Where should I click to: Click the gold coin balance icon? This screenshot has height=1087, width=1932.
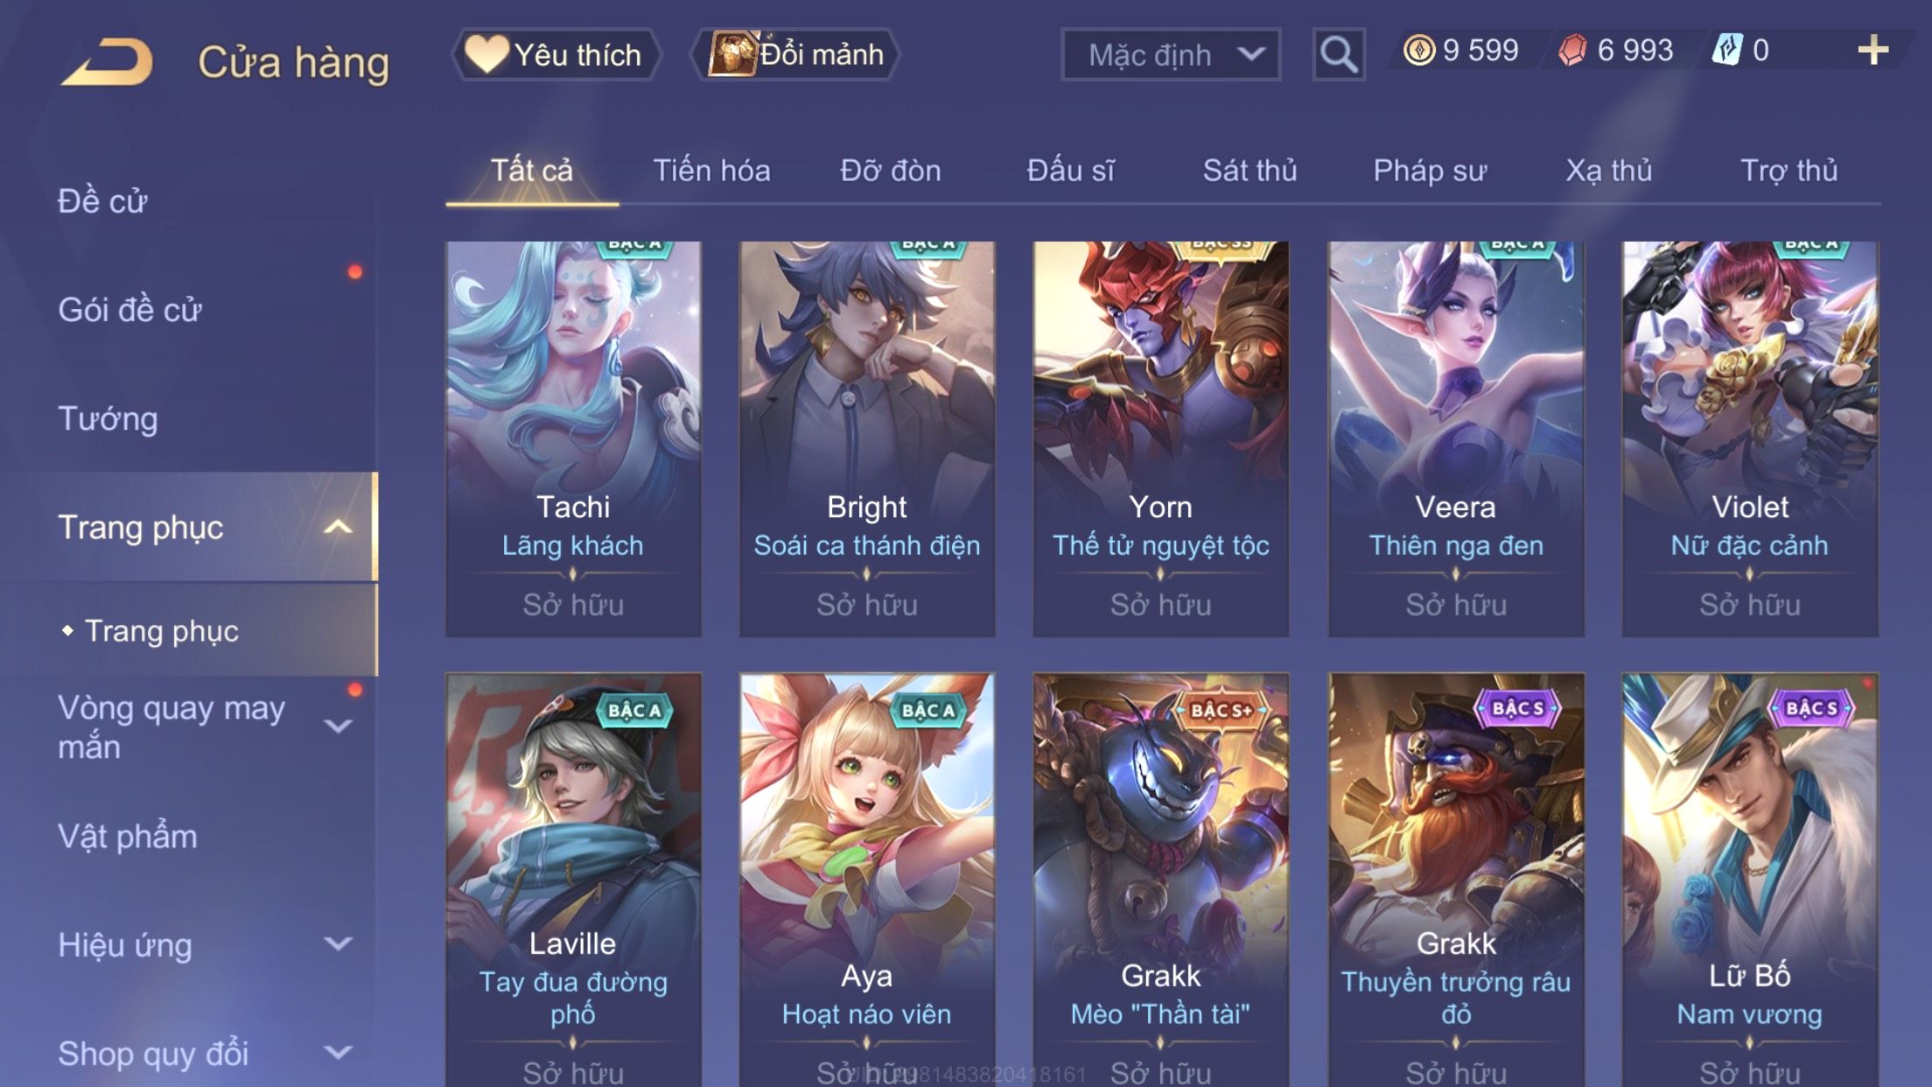1418,50
